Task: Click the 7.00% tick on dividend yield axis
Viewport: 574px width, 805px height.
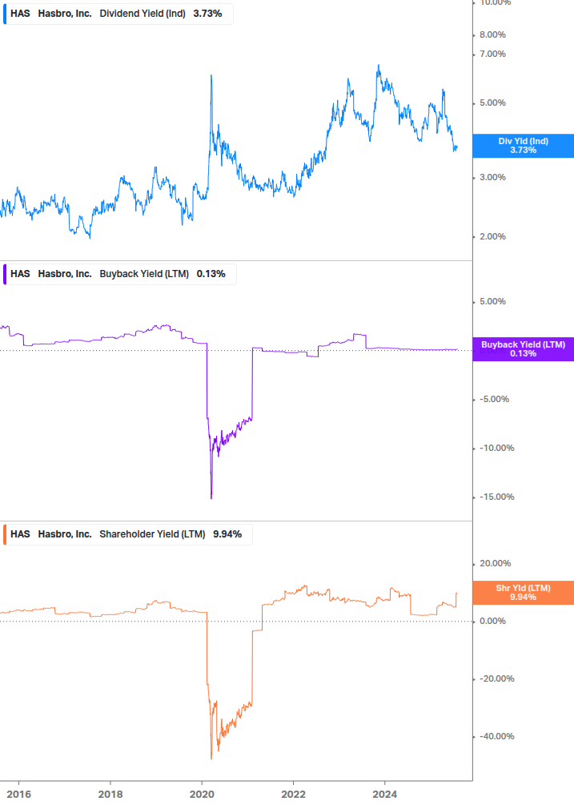Action: [492, 54]
